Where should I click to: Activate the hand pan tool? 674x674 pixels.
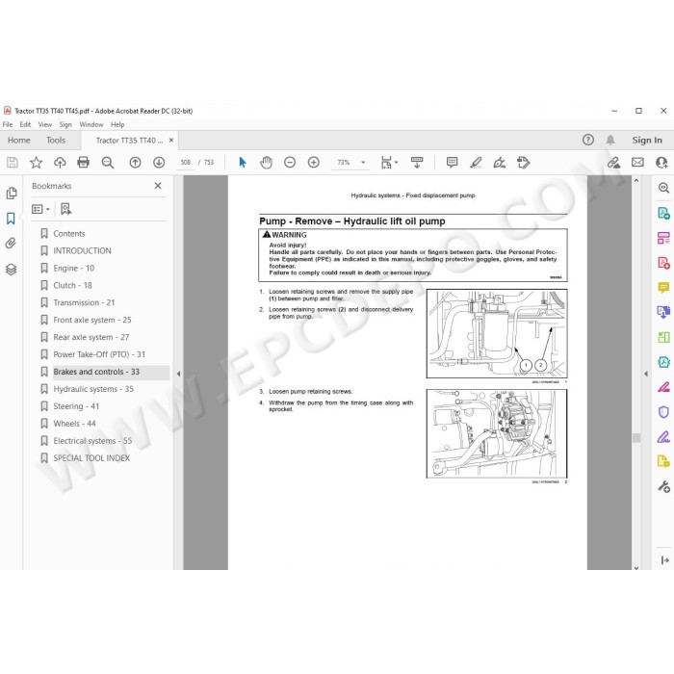click(266, 163)
